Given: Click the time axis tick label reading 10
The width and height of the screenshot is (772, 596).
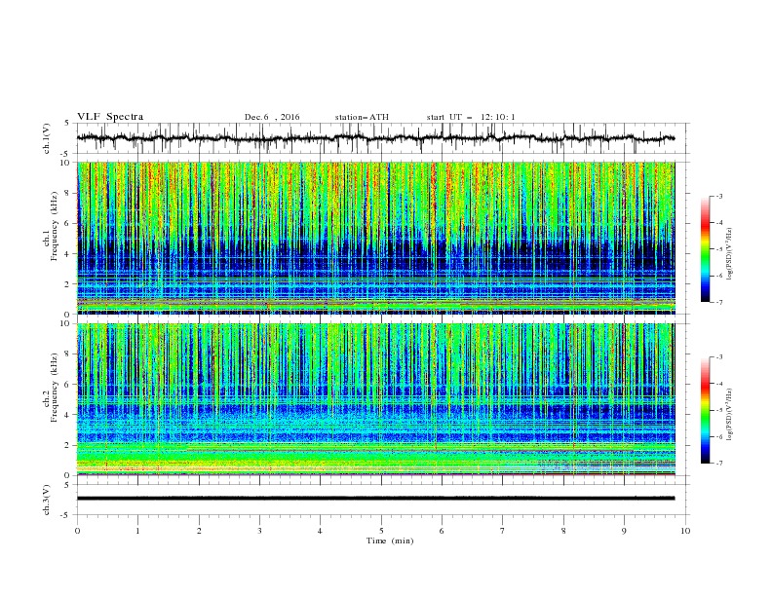Looking at the screenshot, I should [x=685, y=531].
